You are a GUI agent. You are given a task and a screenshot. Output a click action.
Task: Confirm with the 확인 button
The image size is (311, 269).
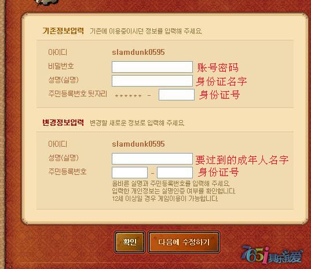pyautogui.click(x=130, y=242)
